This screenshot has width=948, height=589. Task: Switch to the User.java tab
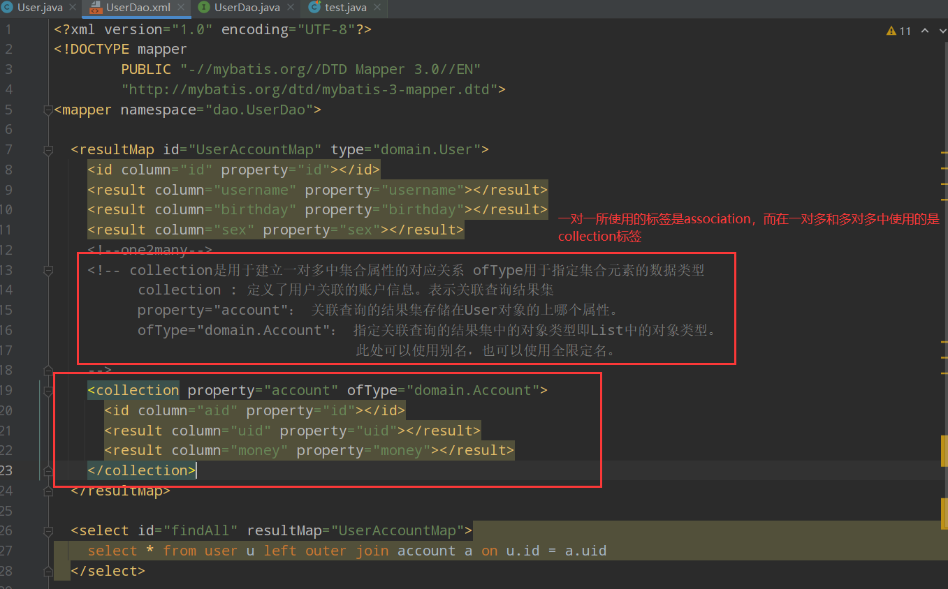click(x=41, y=8)
